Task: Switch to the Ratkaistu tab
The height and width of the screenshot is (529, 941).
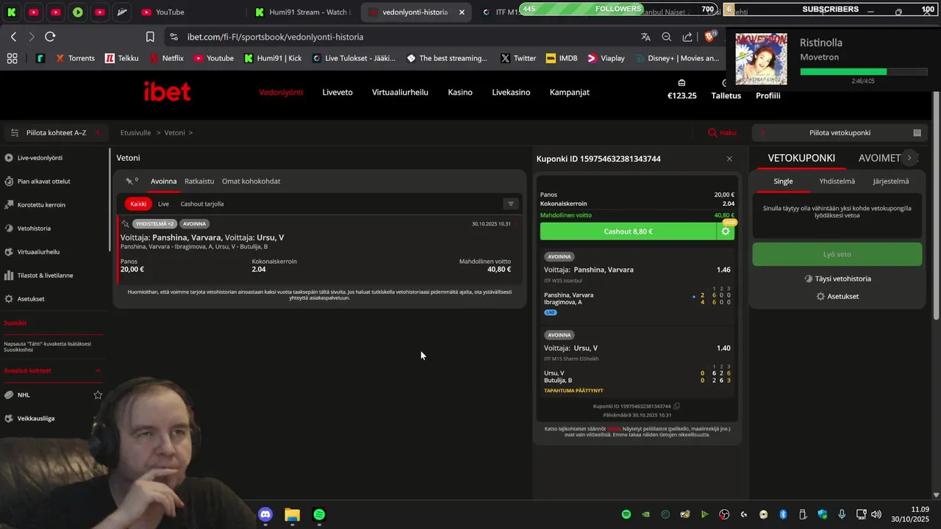Action: click(199, 181)
